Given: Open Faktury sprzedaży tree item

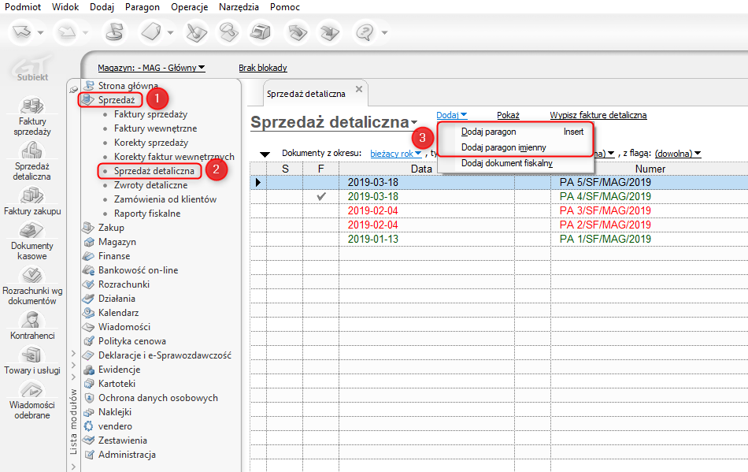Looking at the screenshot, I should pos(150,114).
